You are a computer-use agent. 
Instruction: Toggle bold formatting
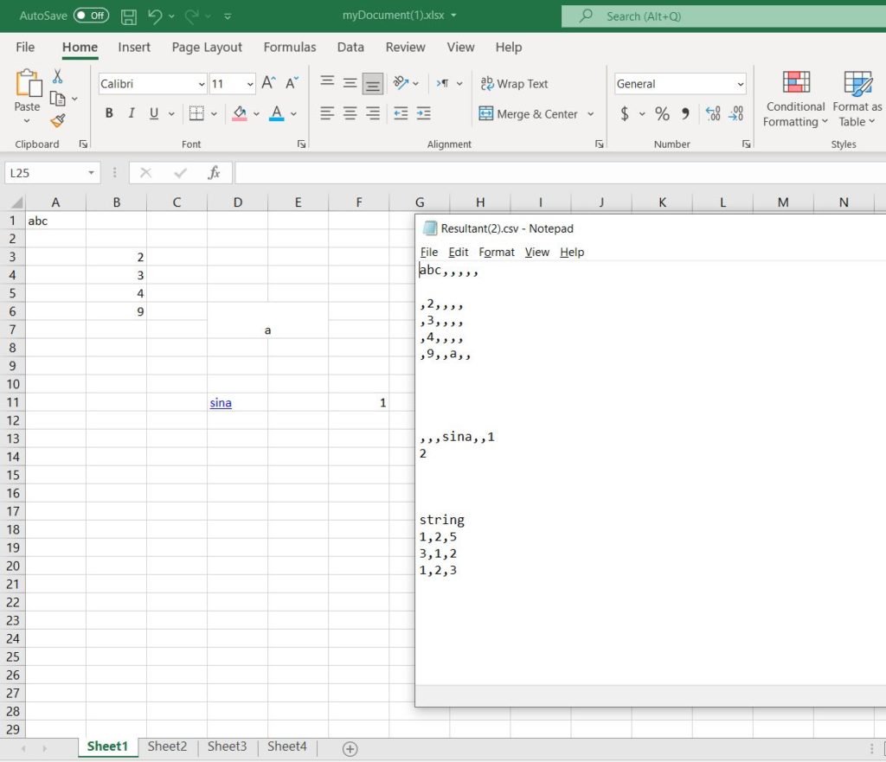point(108,113)
